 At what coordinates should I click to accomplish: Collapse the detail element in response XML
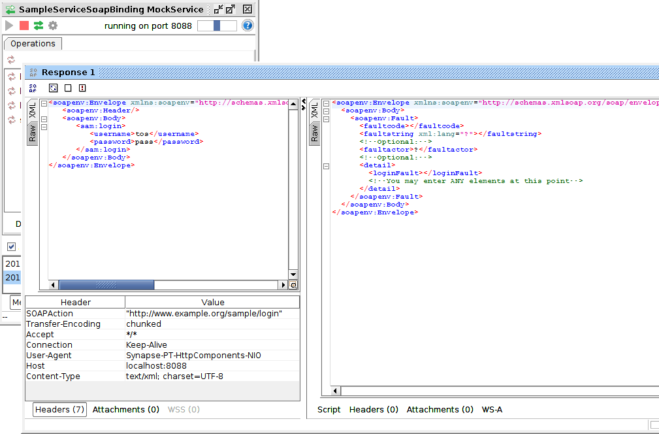tap(327, 166)
